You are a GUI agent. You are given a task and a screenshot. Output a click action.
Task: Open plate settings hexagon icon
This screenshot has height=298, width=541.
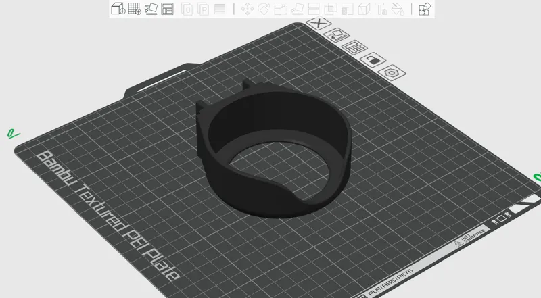(x=392, y=72)
